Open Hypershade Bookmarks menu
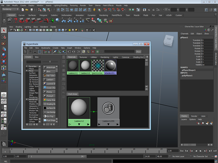Image resolution: width=218 pixels, height=163 pixels. point(46,48)
